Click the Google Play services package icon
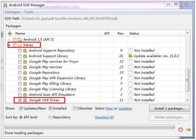This screenshot has width=196, height=140. [x=25, y=67]
